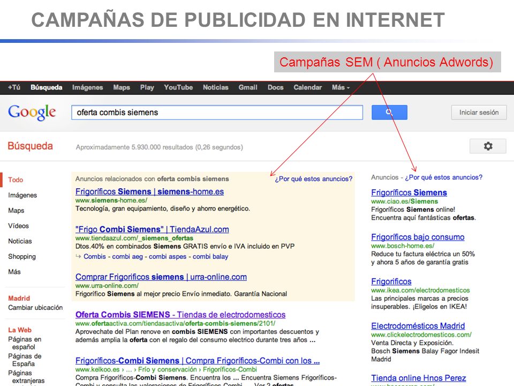Click the Google logo
514x386 pixels.
(x=32, y=113)
